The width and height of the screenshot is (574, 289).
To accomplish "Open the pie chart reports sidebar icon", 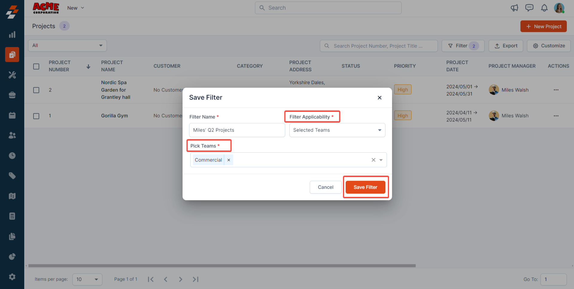I will click(12, 256).
